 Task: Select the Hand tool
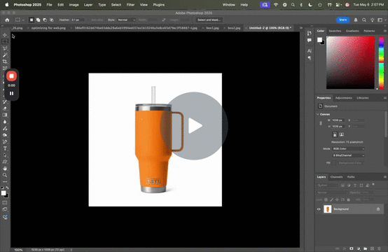5,169
